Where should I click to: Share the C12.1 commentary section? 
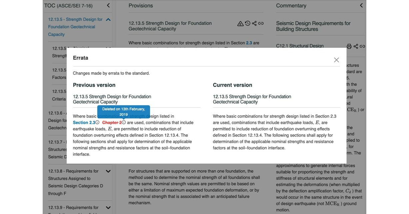pos(356,46)
